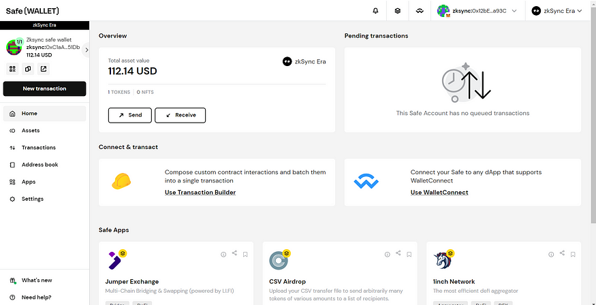Click the connected wallet avatar icon
Screen dimensions: 596x305
pyautogui.click(x=443, y=11)
